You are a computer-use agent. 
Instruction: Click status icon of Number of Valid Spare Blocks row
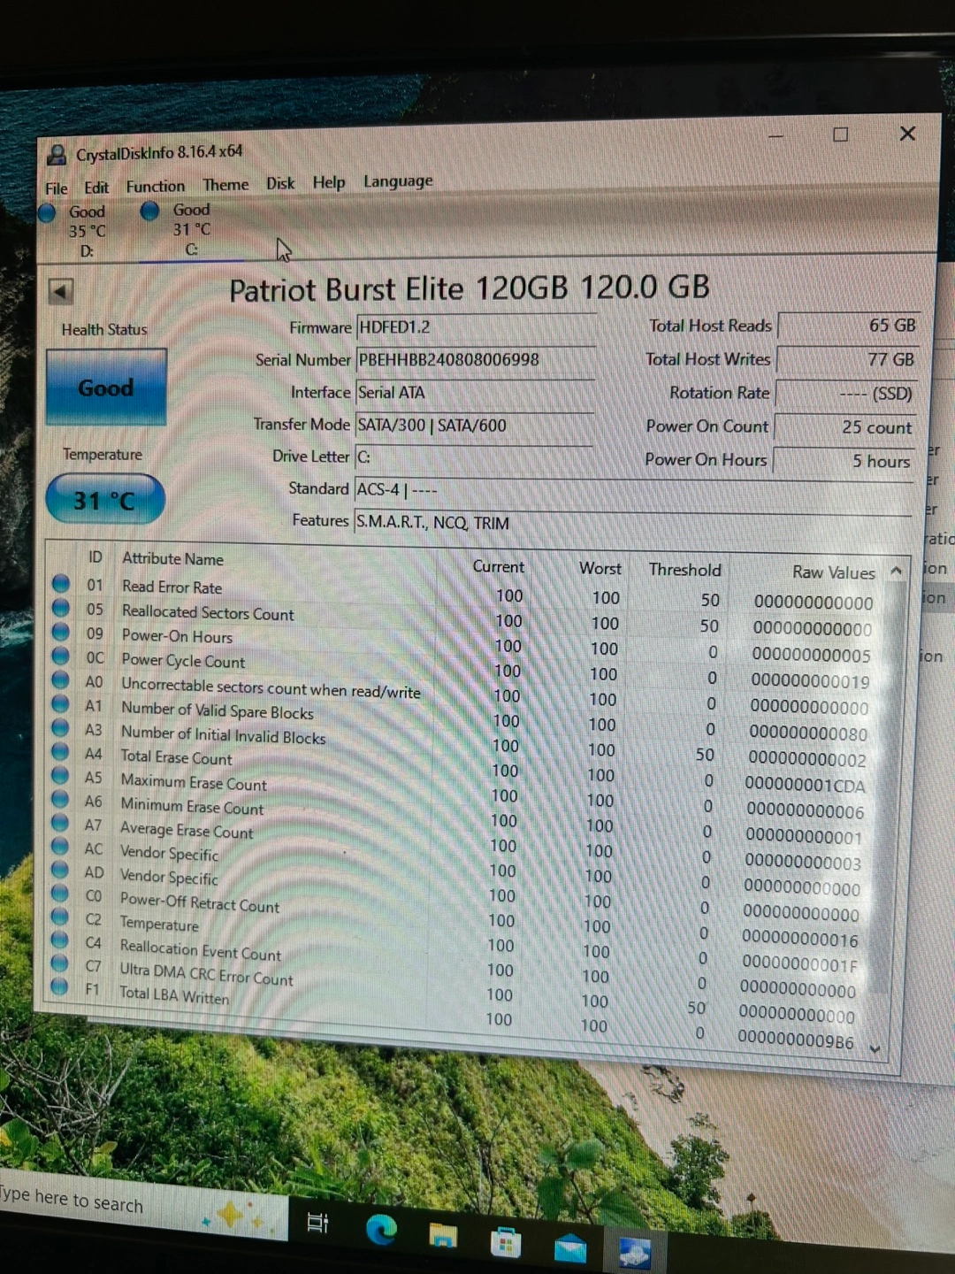coord(60,703)
